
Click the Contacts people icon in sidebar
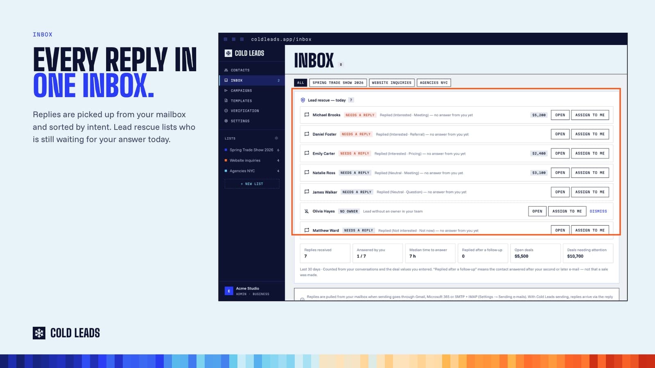click(226, 70)
